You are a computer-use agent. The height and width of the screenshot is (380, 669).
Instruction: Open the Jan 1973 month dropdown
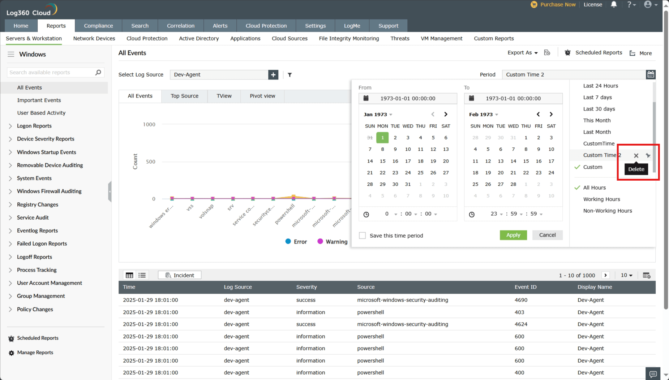[x=378, y=115]
